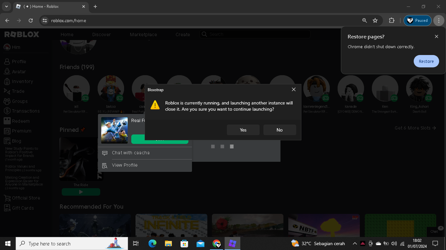Click the green Join button for Real Futbol

pyautogui.click(x=160, y=139)
